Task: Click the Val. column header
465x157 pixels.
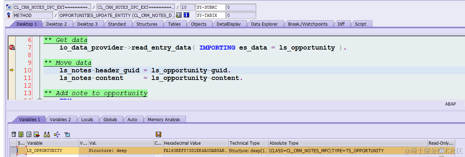Action: pos(121,143)
